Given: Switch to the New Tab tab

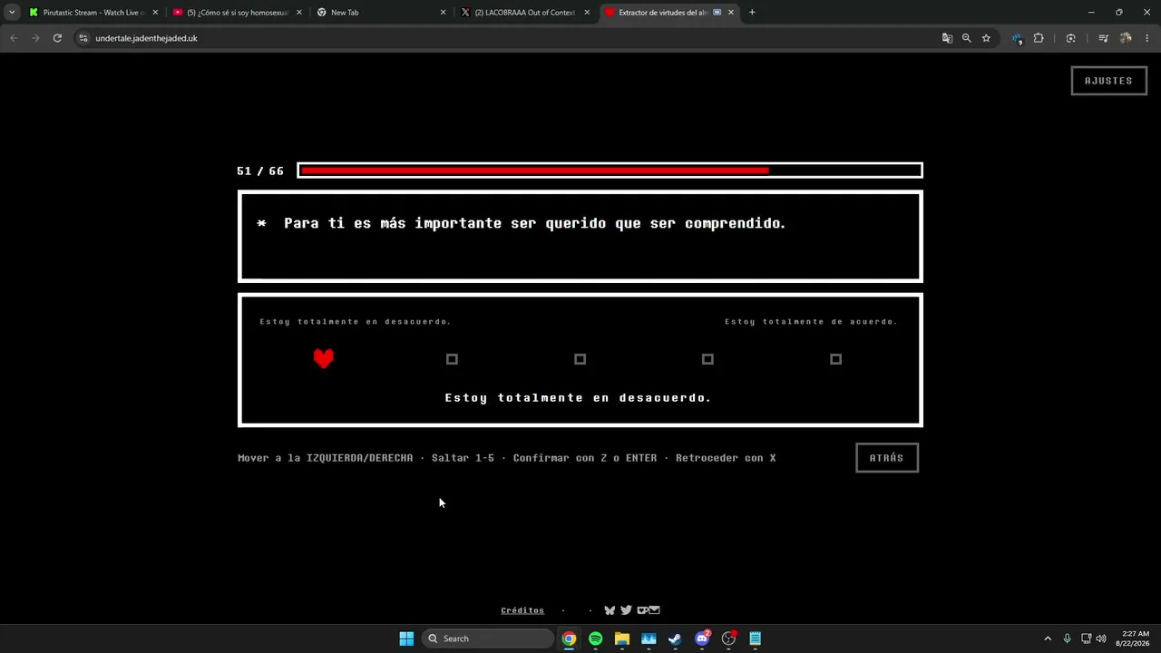Looking at the screenshot, I should click(381, 13).
